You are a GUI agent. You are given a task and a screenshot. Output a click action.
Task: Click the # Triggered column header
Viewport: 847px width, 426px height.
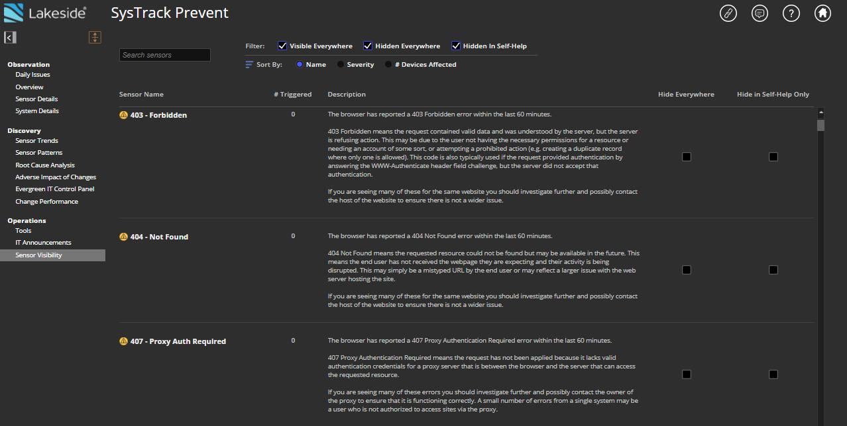coord(293,95)
